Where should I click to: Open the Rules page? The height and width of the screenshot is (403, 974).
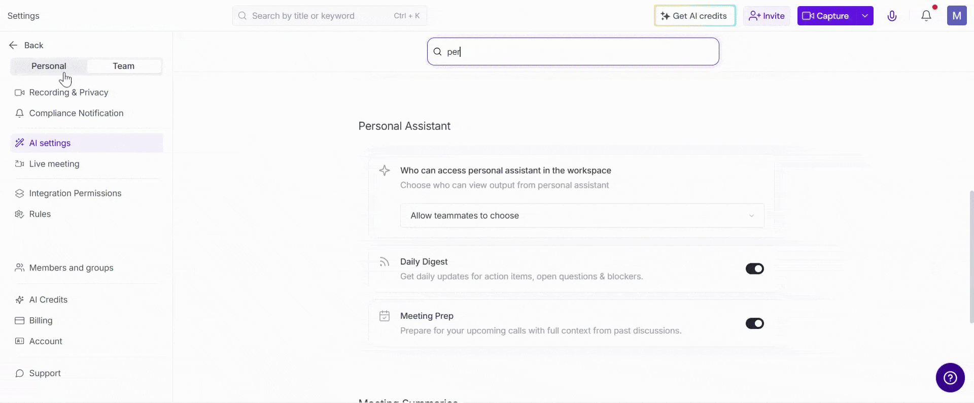(x=87, y=214)
